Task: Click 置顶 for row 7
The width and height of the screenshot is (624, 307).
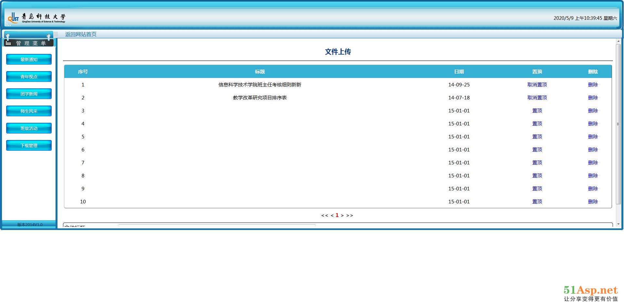Action: click(537, 162)
